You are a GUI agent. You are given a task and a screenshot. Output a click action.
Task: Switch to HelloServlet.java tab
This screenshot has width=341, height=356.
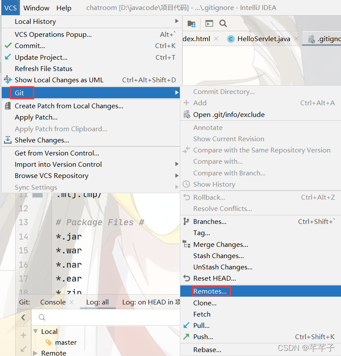coord(263,39)
